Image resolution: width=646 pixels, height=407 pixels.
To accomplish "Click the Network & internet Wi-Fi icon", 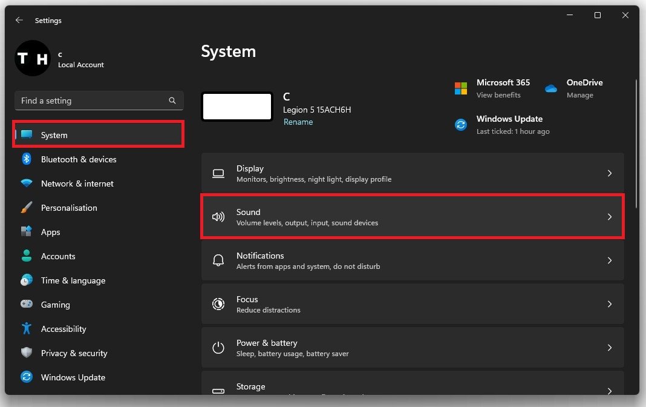I will pos(27,184).
